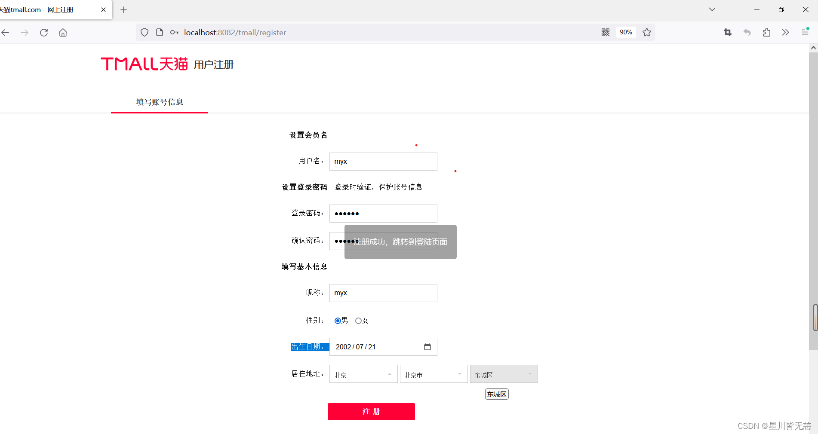Close the 天猫tmall.com tab

[103, 9]
